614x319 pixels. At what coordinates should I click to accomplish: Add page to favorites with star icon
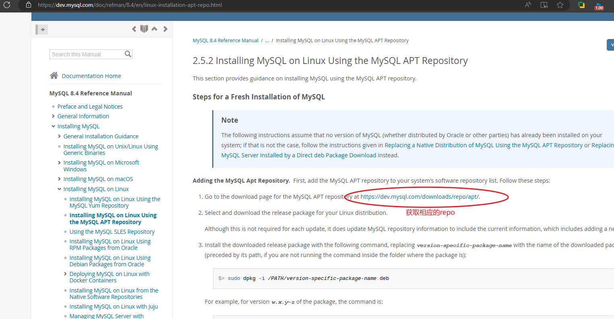(x=560, y=5)
